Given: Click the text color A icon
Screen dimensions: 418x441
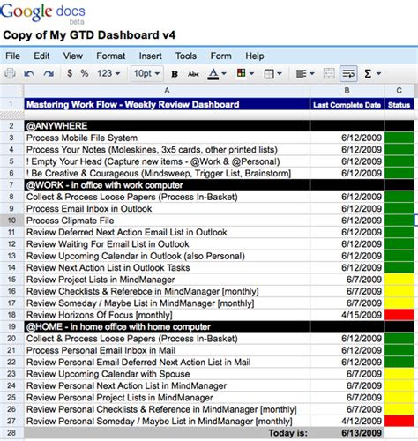Looking at the screenshot, I should (213, 73).
